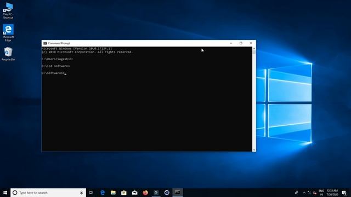Open Task View from the taskbar
The image size is (351, 197).
tap(91, 193)
